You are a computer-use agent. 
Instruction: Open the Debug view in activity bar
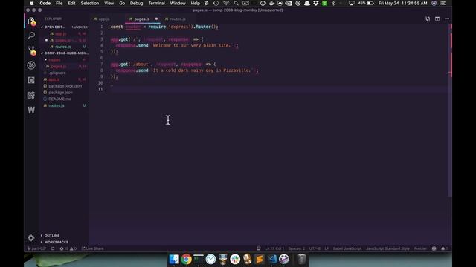[x=31, y=65]
